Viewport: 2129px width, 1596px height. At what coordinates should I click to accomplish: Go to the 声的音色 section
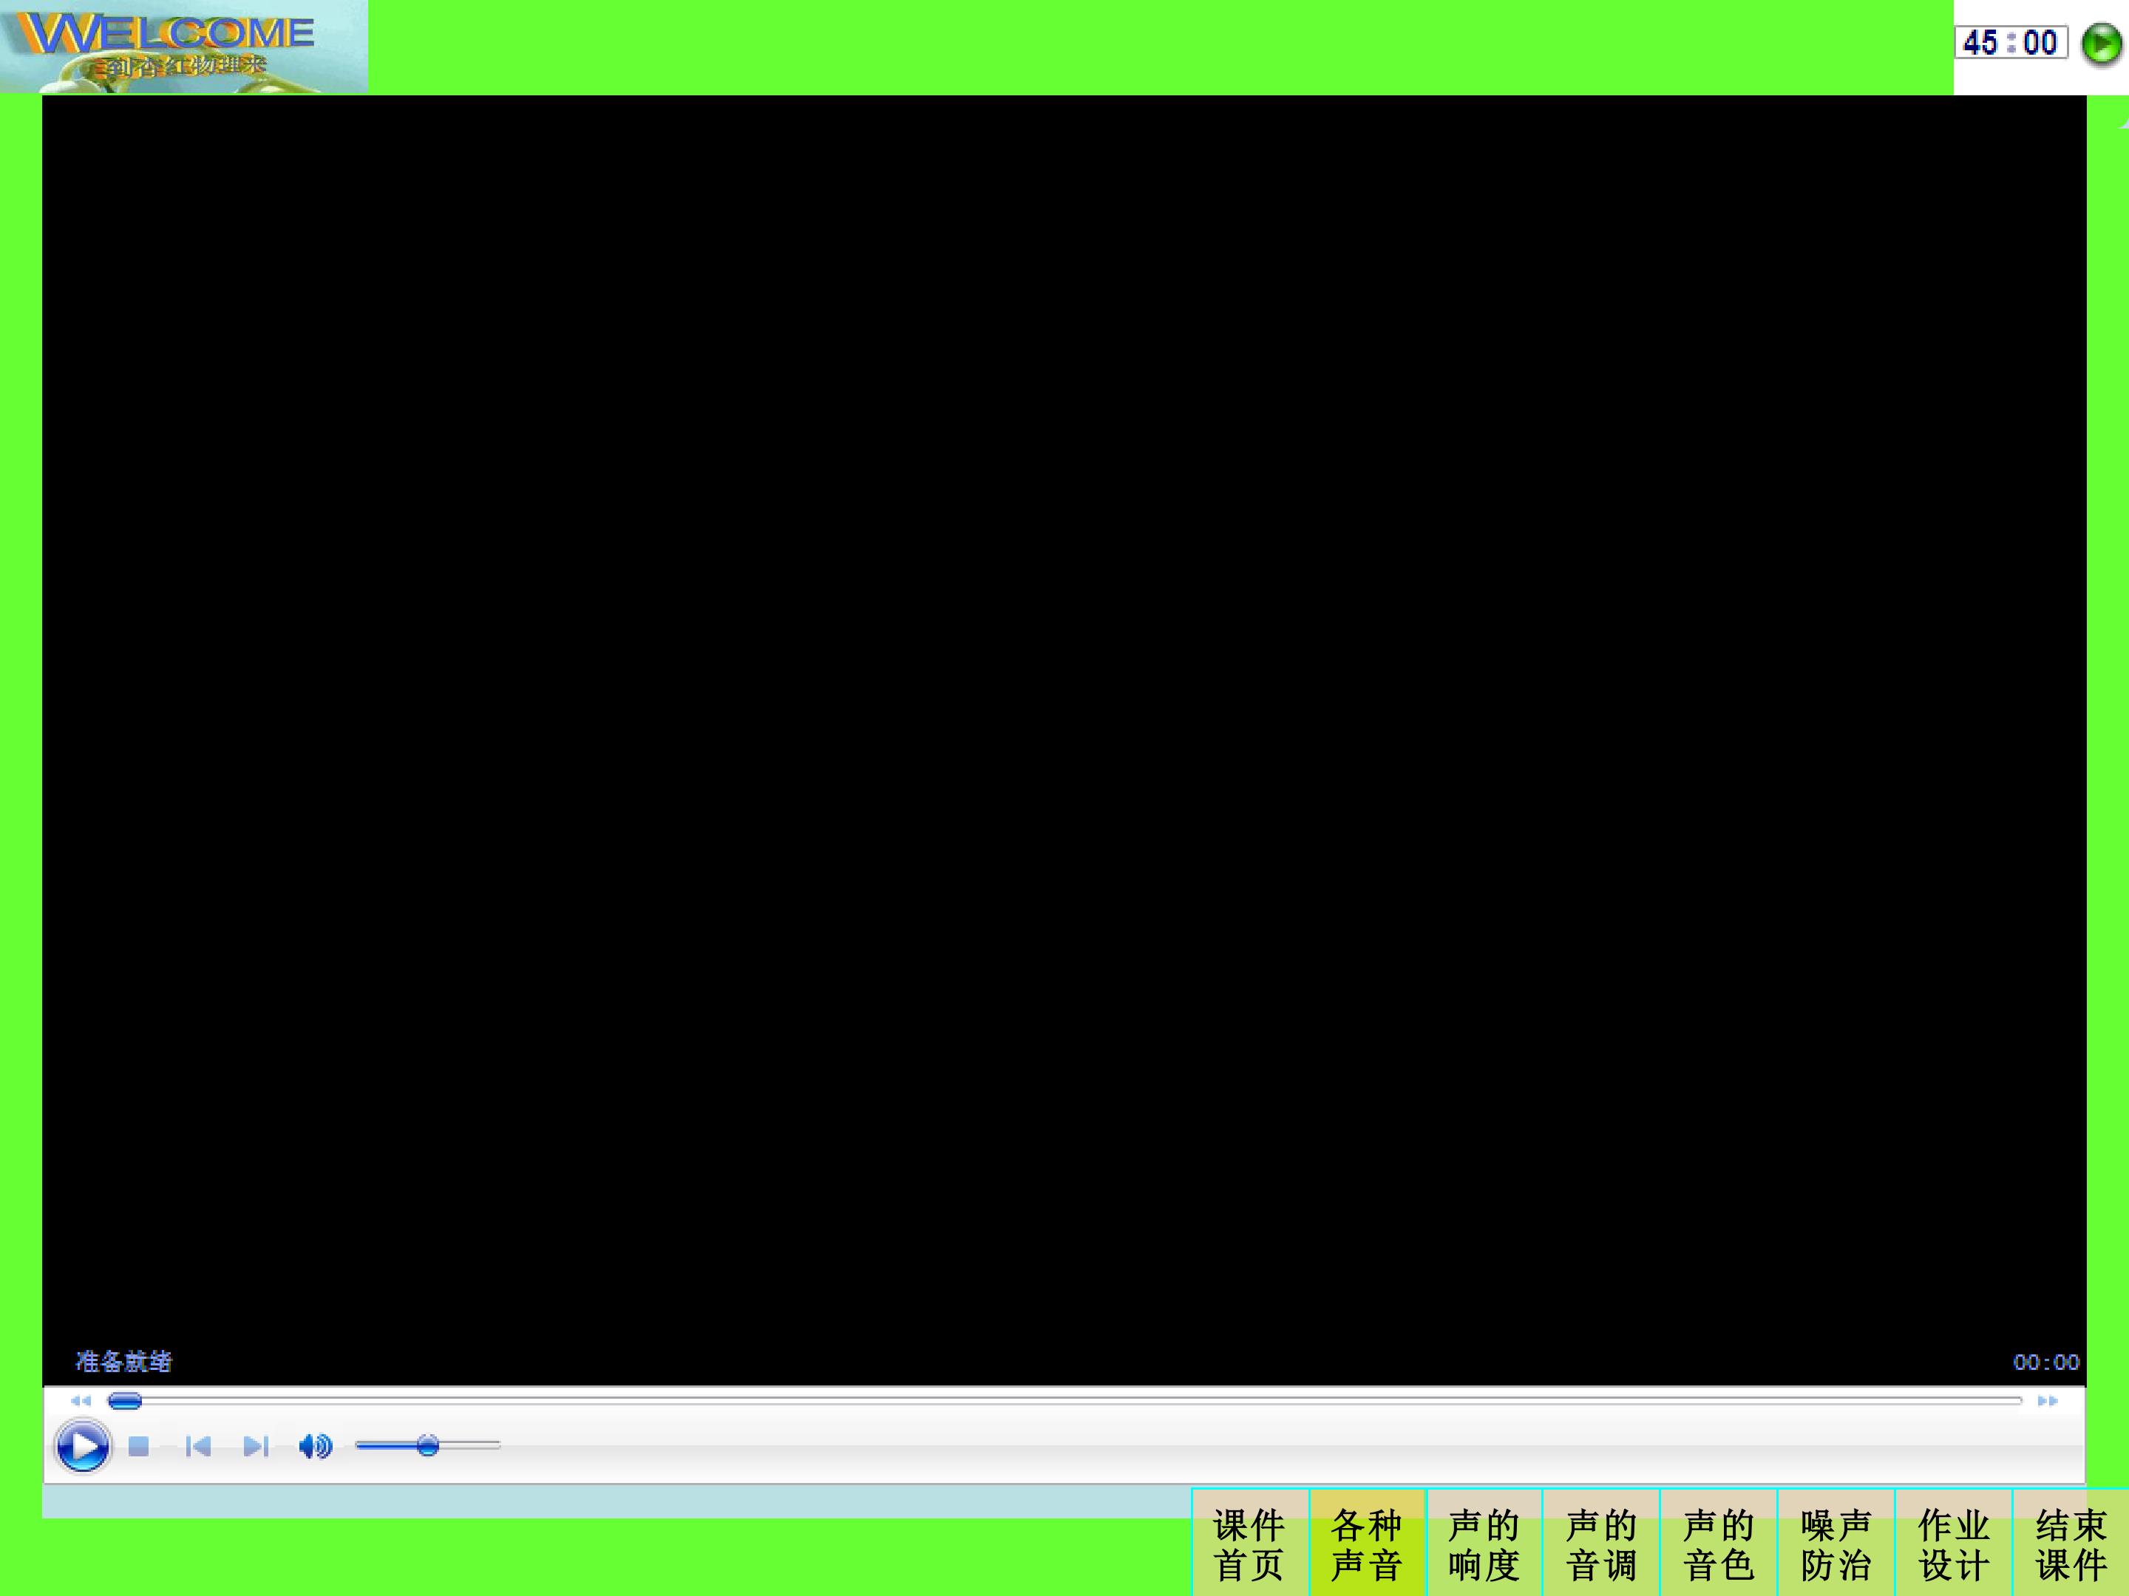(x=1719, y=1544)
